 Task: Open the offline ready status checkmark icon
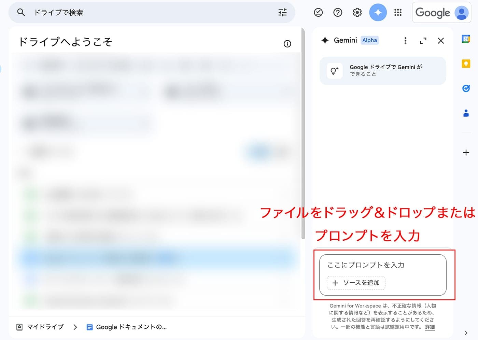(318, 13)
